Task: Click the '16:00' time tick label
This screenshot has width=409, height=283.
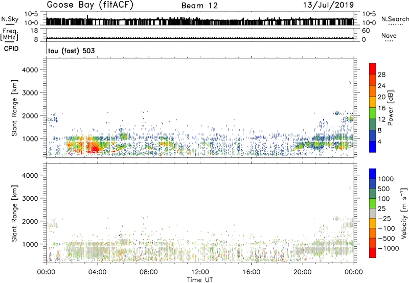Action: [x=251, y=272]
